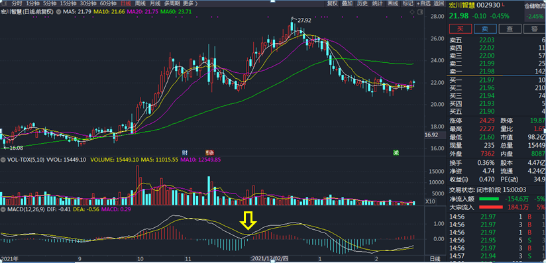Click the 查 query button
This screenshot has width=546, height=263.
click(x=510, y=28)
